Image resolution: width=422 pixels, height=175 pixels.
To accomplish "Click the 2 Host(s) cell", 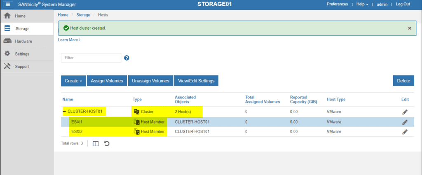I will (x=183, y=112).
